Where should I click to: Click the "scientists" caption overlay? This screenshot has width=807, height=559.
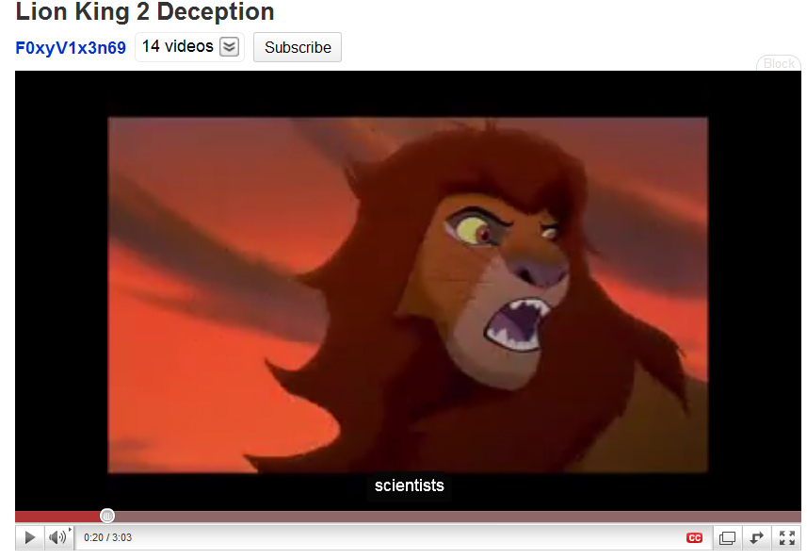(410, 485)
